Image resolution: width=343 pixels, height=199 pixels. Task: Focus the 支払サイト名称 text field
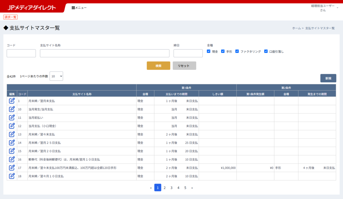[105, 54]
